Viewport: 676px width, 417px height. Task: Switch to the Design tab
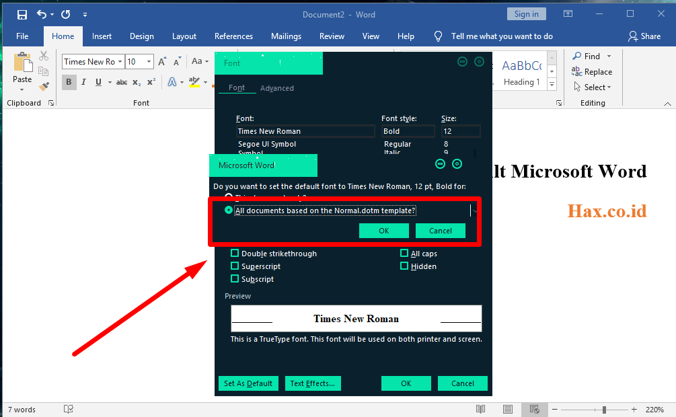(x=142, y=36)
